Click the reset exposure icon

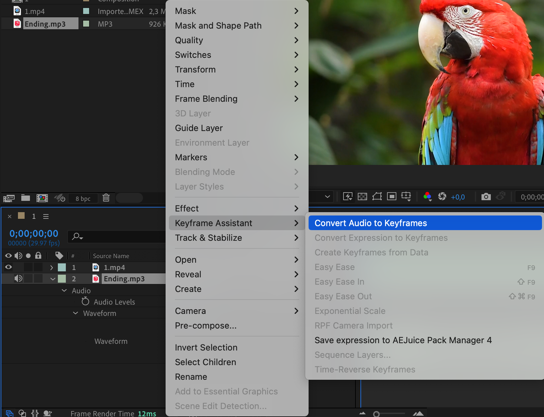(x=442, y=197)
